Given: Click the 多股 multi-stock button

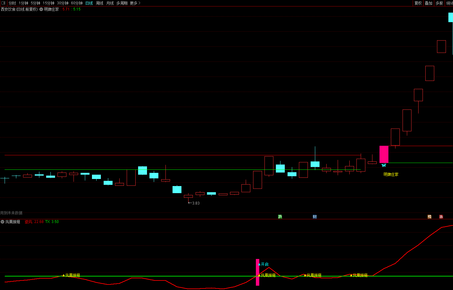Looking at the screenshot, I should click(x=439, y=3).
